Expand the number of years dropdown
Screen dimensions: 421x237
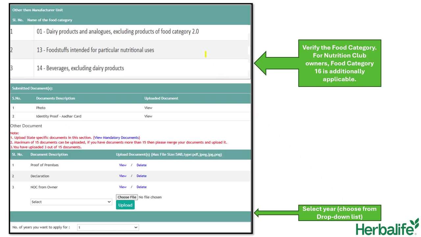(108, 227)
